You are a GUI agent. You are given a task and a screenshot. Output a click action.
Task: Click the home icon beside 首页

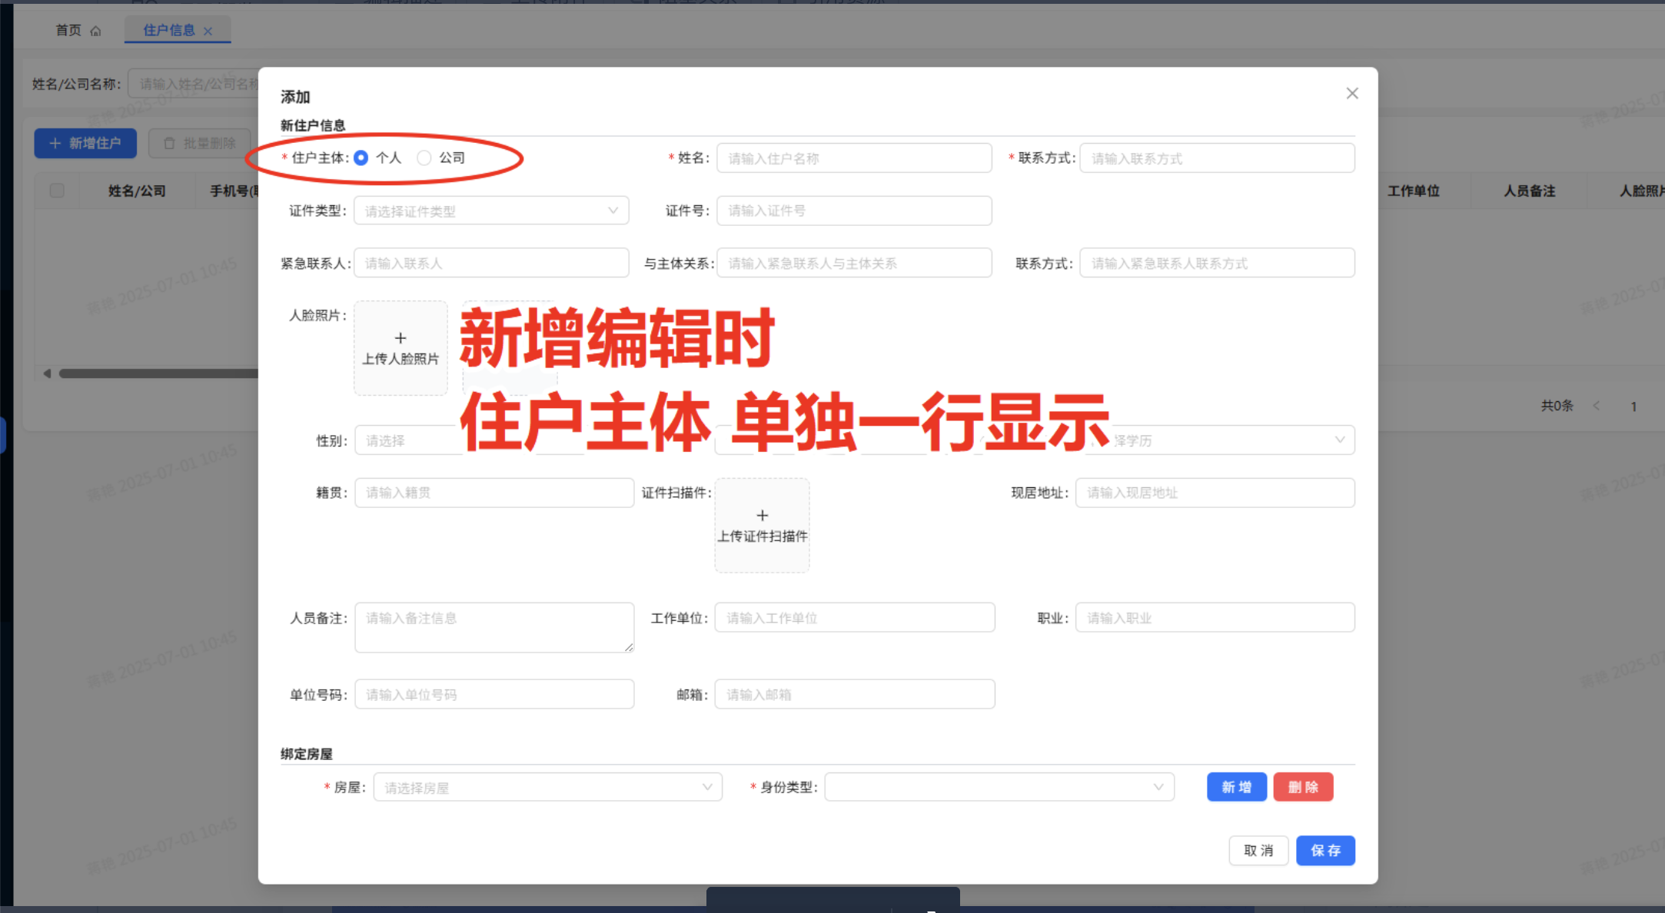pyautogui.click(x=95, y=31)
